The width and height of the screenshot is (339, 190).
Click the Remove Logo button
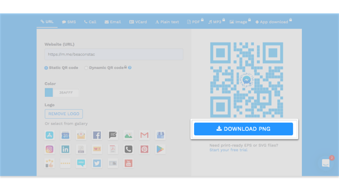point(64,114)
